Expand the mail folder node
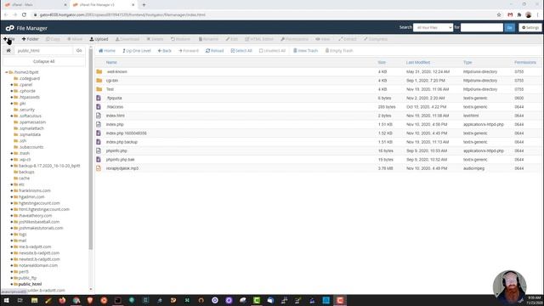Screen dimensions: 544x306 coord(12,241)
